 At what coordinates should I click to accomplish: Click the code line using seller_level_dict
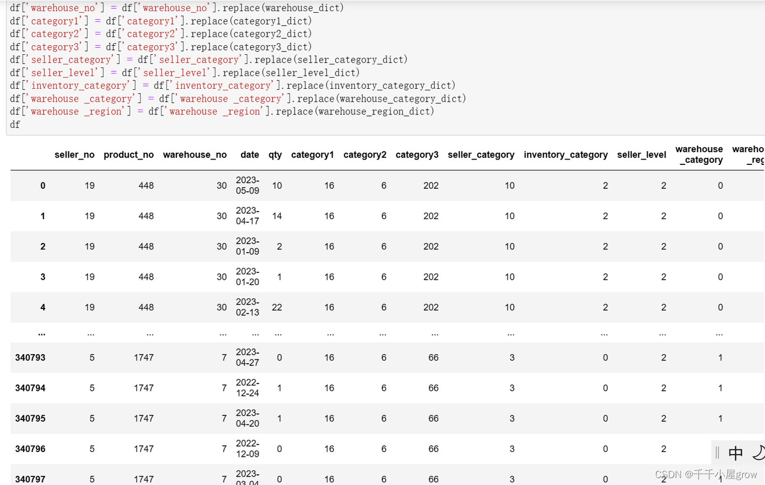(185, 72)
